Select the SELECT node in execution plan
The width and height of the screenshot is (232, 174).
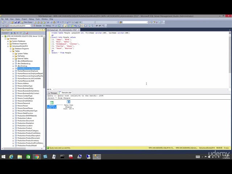(51, 105)
